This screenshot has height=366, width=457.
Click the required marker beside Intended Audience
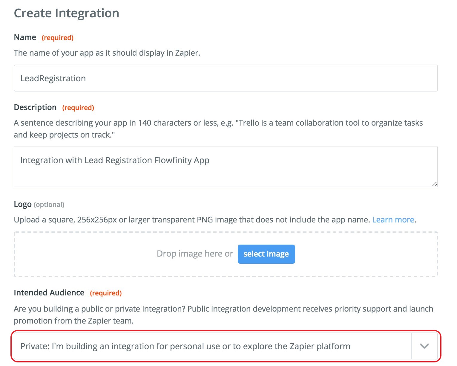coord(106,293)
